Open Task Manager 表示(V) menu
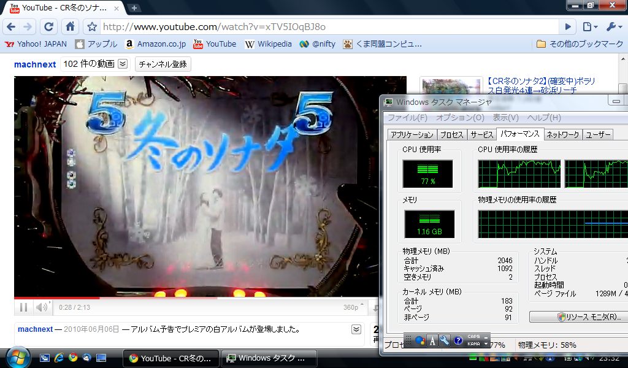Screen dimensions: 628x368 (x=505, y=118)
